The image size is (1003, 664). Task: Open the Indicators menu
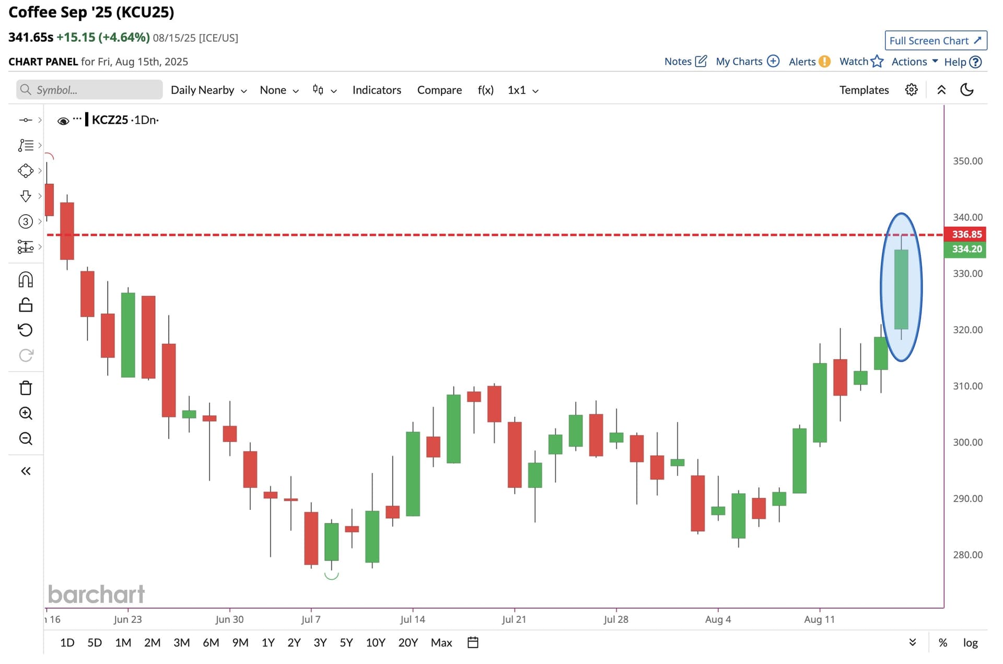click(x=377, y=90)
